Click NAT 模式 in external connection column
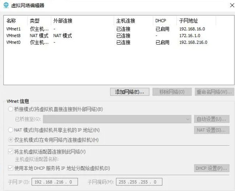Screen dimensions: 235x191 [63, 36]
